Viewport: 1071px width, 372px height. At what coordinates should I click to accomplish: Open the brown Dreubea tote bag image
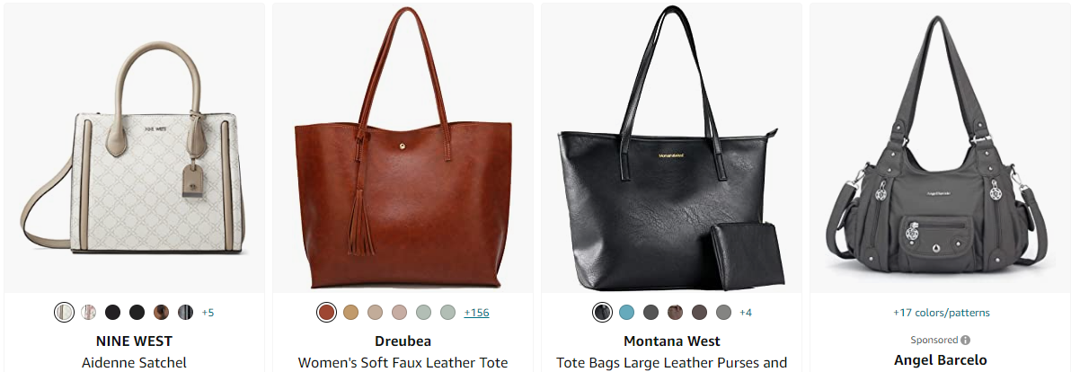click(403, 147)
